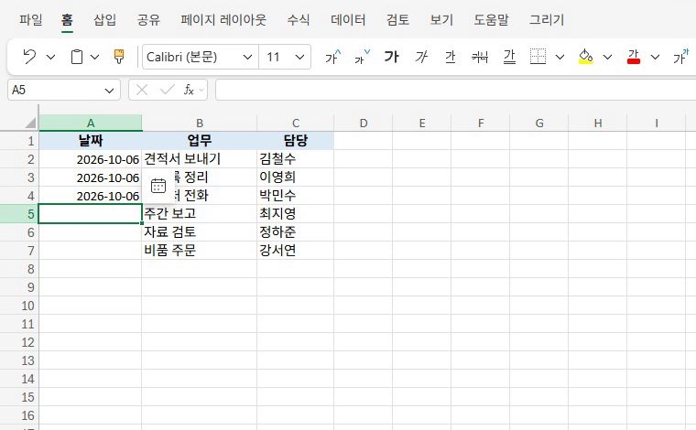Select row 8 header
This screenshot has width=696, height=430.
(x=19, y=269)
